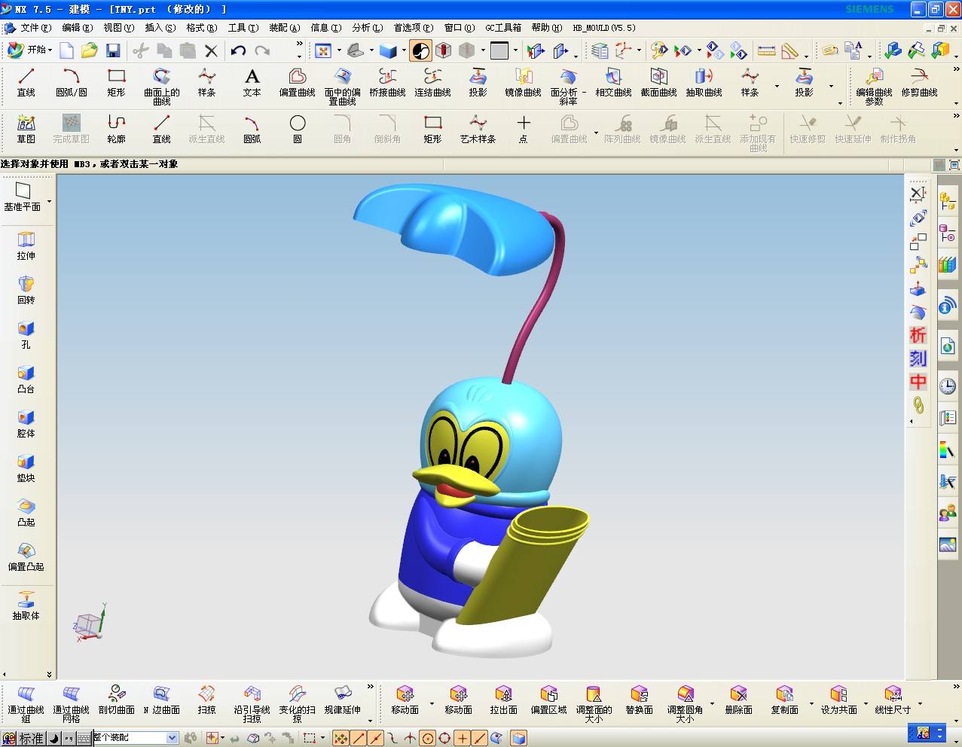Select the 删除面 delete face tool
This screenshot has width=962, height=747.
[x=738, y=700]
